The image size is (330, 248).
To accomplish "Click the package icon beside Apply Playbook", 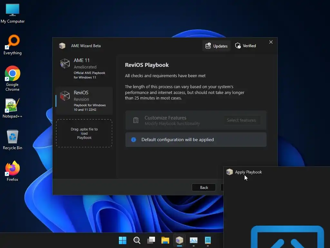I will click(229, 172).
